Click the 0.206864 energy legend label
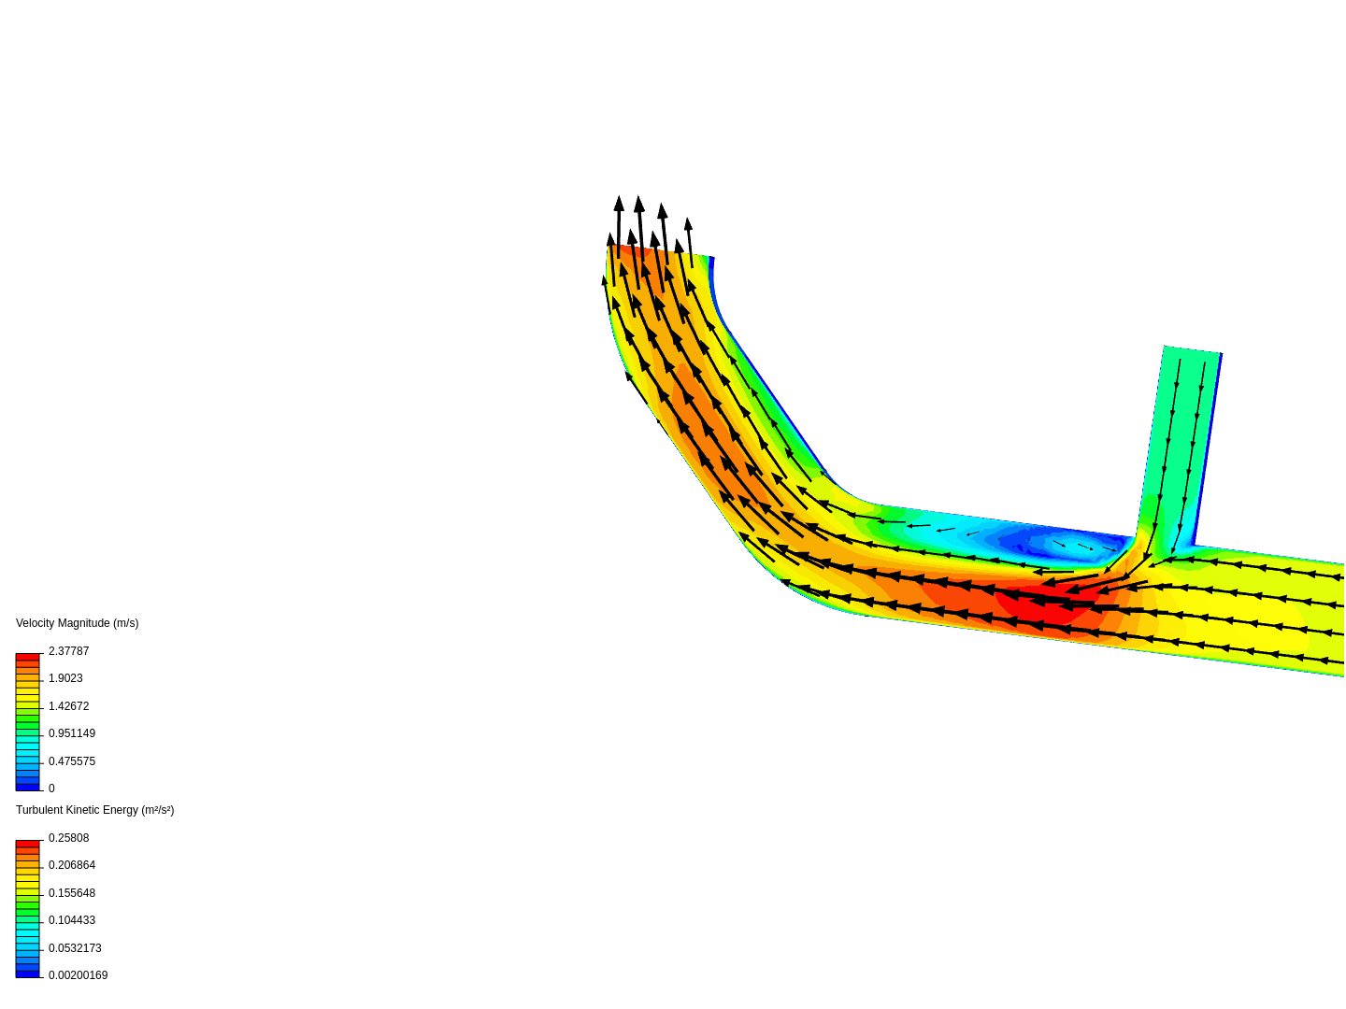1346x1009 pixels. tap(72, 865)
